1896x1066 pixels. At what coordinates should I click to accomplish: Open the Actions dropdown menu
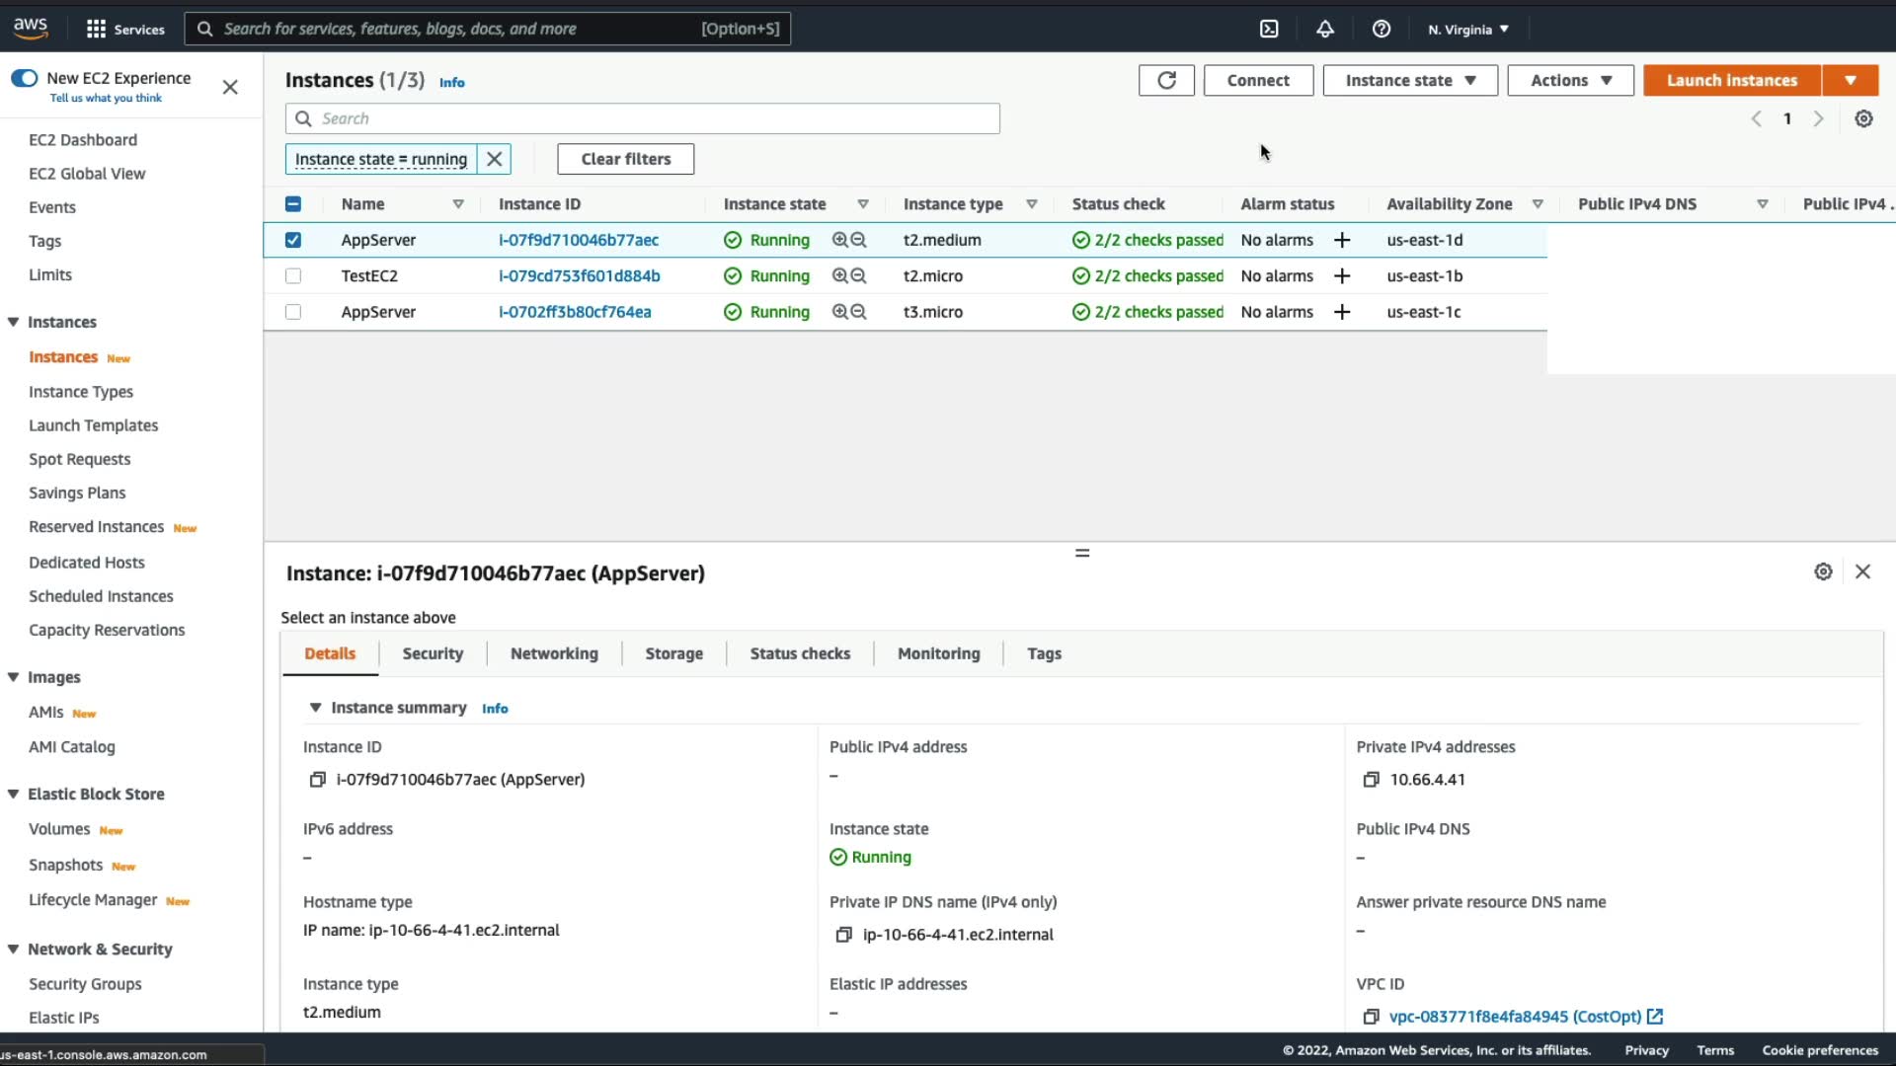tap(1570, 80)
